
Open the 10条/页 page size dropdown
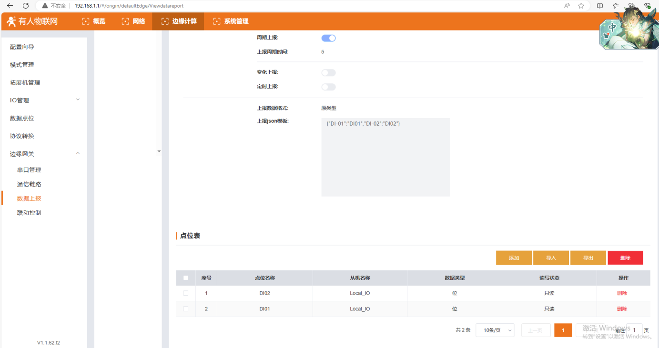click(x=495, y=330)
